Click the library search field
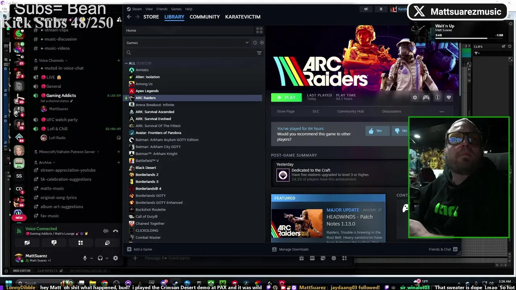This screenshot has width=516, height=290. [x=190, y=53]
